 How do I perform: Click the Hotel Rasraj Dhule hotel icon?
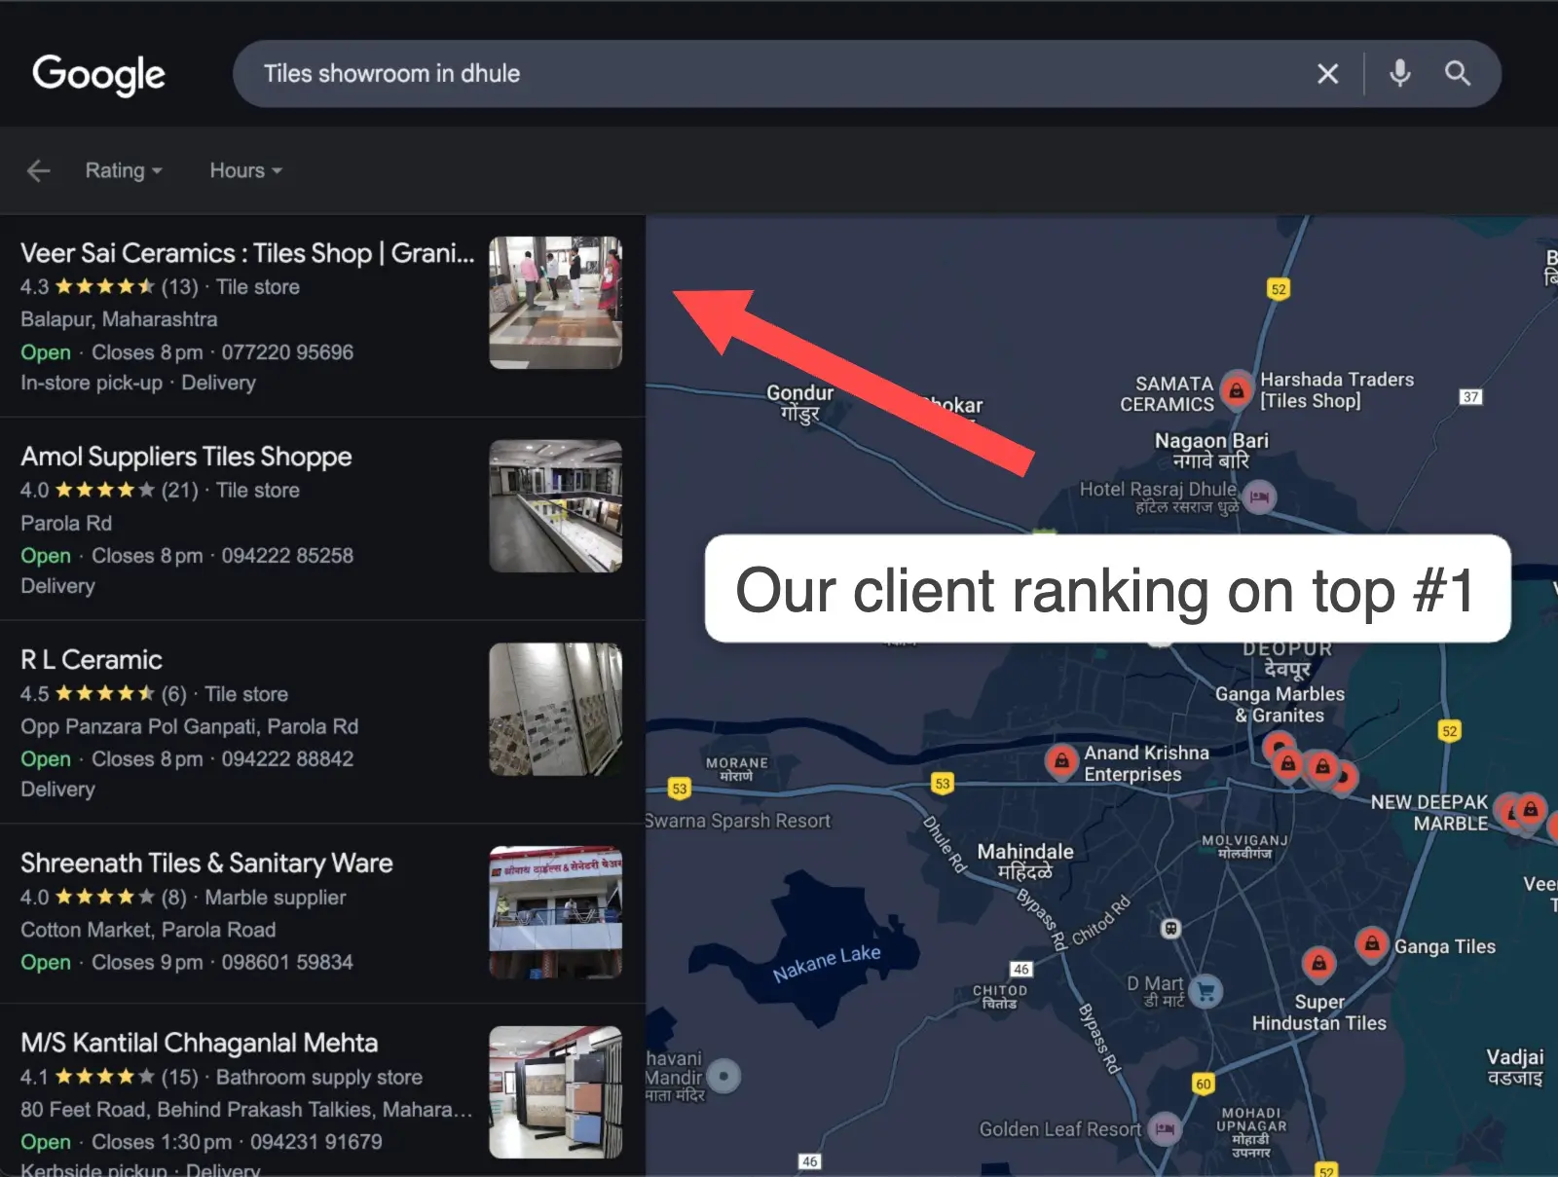coord(1259,497)
